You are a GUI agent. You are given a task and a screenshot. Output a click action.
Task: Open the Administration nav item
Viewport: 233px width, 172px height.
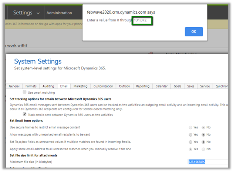click(59, 13)
